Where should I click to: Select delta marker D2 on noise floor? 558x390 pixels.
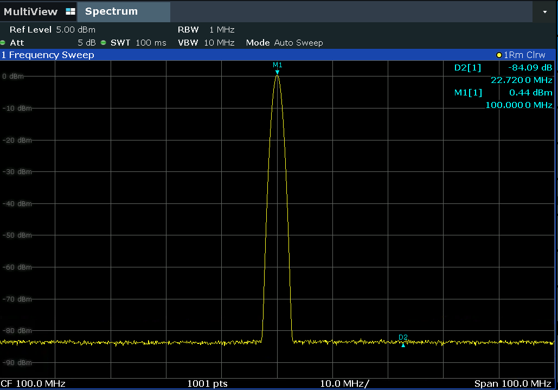(403, 341)
